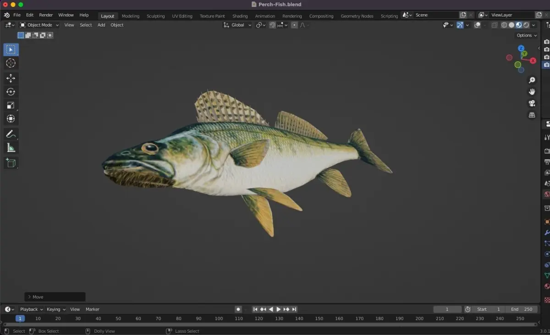Click the blue Z axis gizmo handle

[521, 48]
